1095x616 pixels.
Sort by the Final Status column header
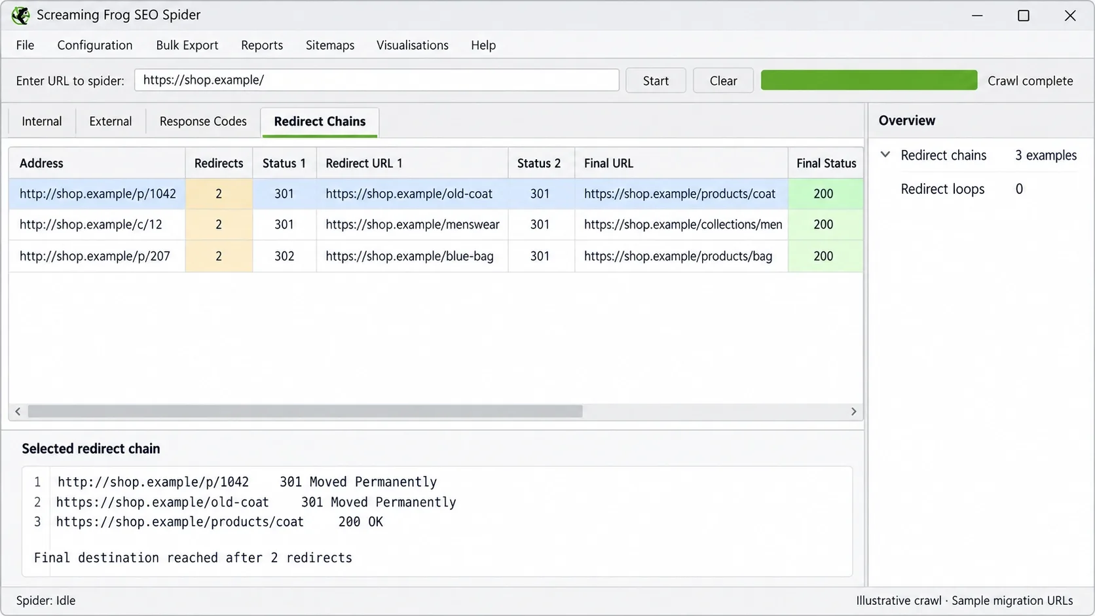point(826,163)
